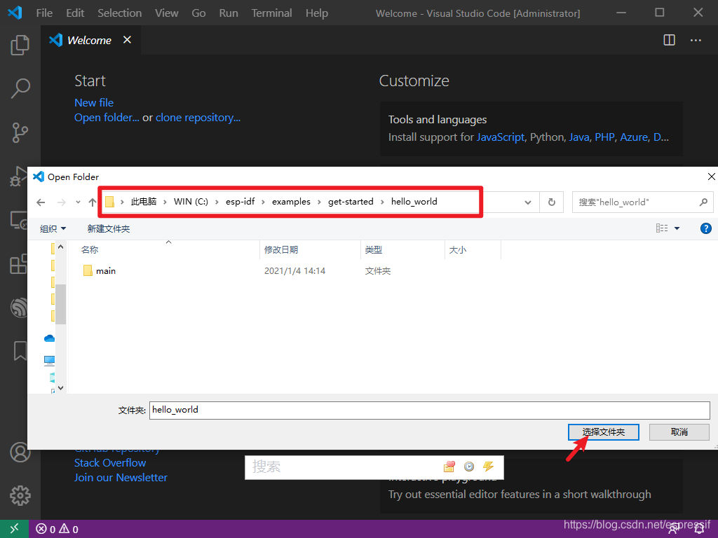Click the clone repository link
718x538 pixels.
(198, 118)
